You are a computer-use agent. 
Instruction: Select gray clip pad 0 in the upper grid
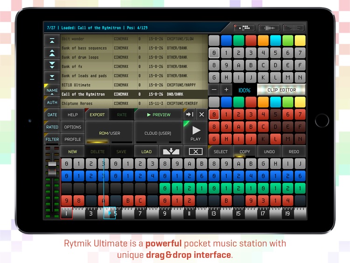pyautogui.click(x=214, y=53)
